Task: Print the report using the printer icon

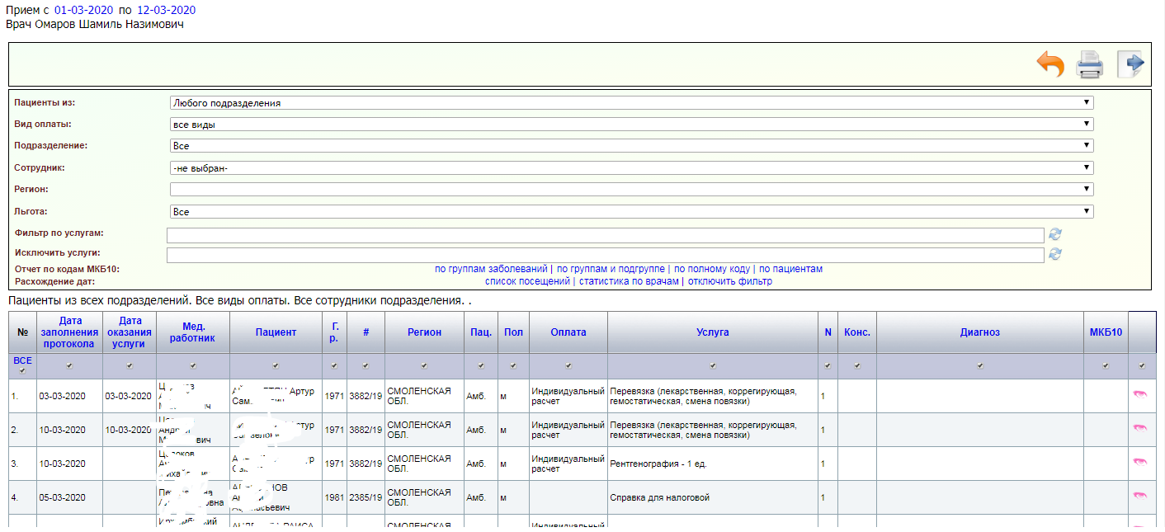Action: pos(1090,64)
